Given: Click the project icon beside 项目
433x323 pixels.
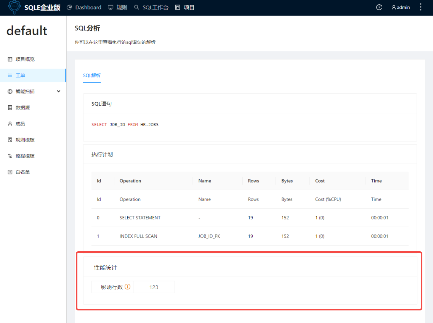Looking at the screenshot, I should [x=178, y=8].
